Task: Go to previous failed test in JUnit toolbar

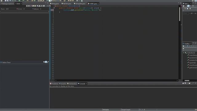Action: tap(29, 6)
